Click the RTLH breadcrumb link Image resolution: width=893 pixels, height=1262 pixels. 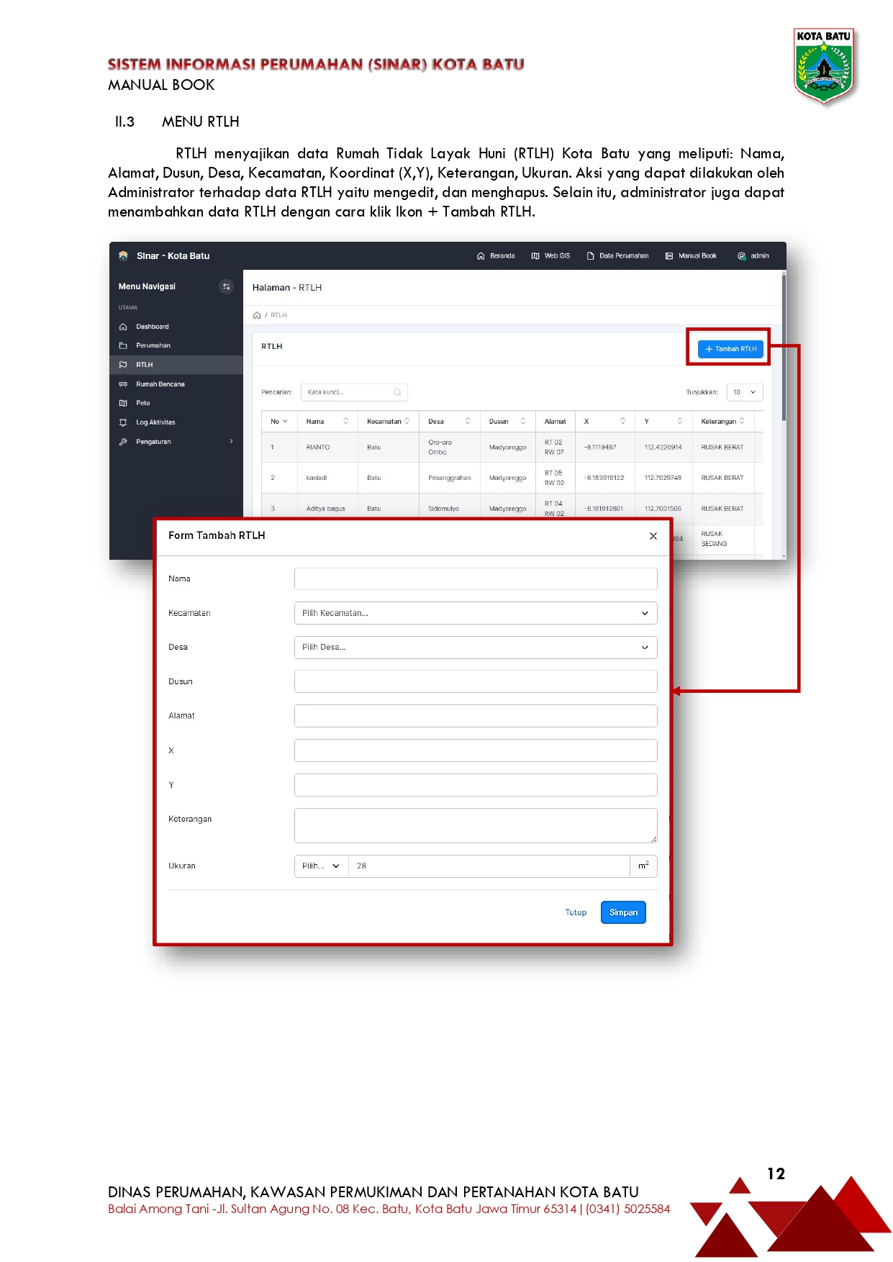pyautogui.click(x=278, y=315)
